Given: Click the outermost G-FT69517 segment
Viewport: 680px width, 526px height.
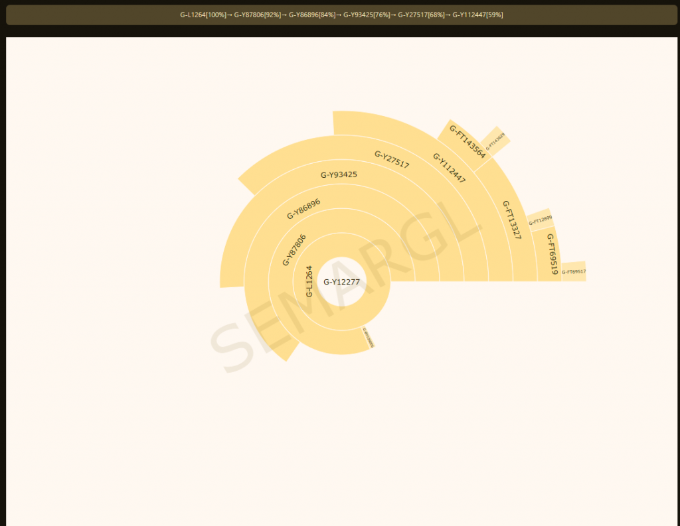Looking at the screenshot, I should click(574, 271).
